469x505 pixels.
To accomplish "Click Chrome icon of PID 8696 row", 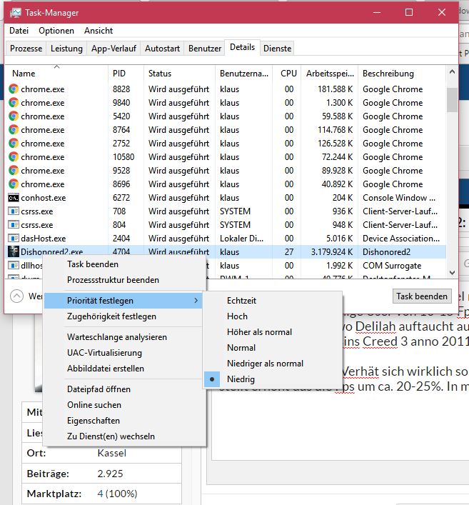I will 14,184.
